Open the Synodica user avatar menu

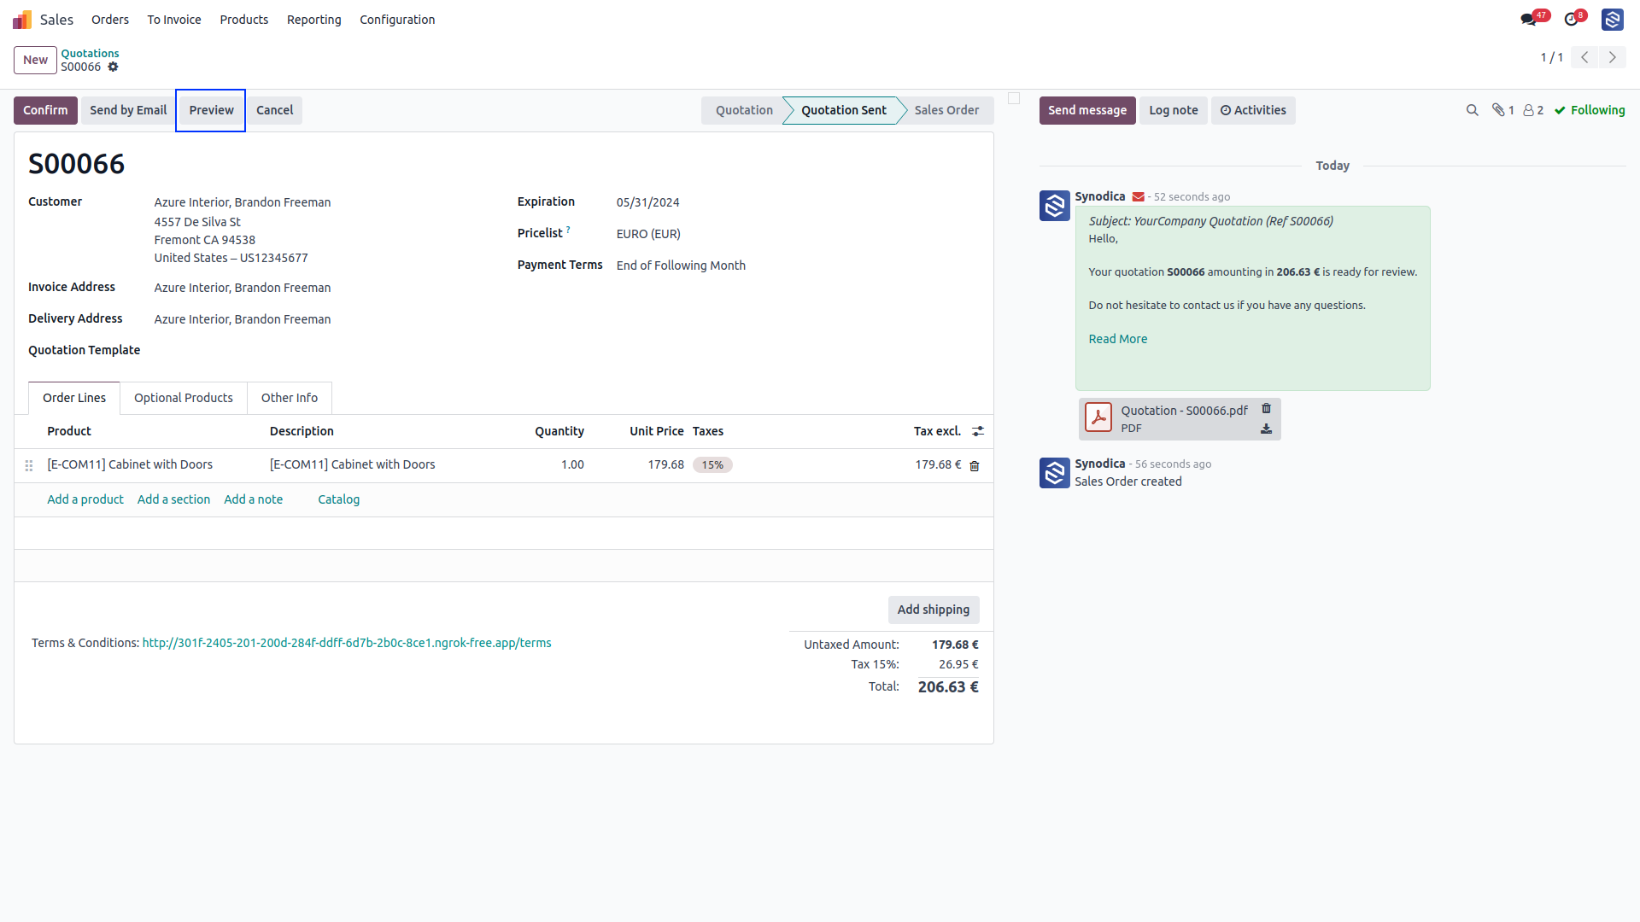1613,20
